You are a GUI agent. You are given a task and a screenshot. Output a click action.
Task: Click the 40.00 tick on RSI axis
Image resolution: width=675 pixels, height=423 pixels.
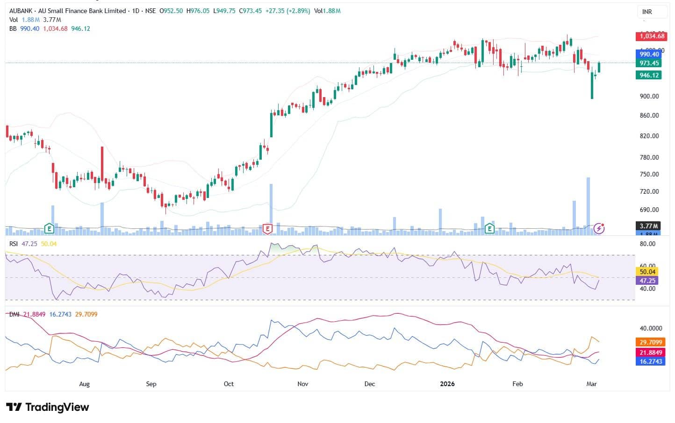point(648,289)
